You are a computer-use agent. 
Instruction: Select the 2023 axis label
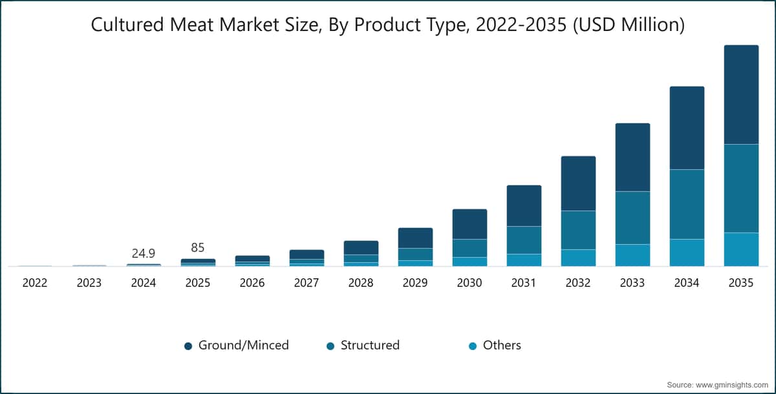[x=89, y=283]
